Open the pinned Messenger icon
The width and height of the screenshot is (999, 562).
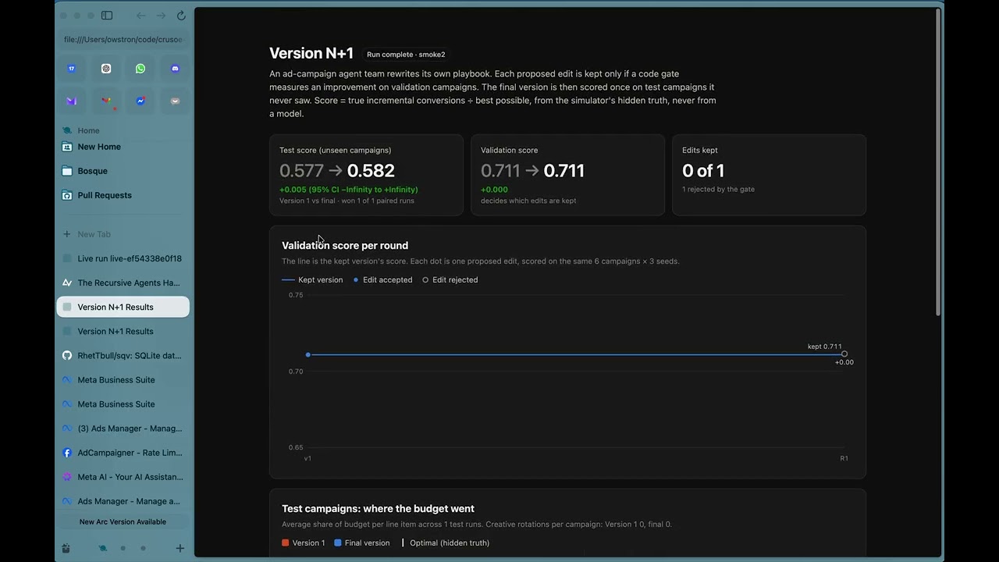click(140, 101)
